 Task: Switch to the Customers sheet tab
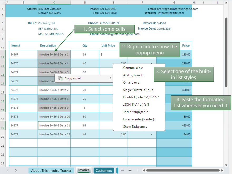tap(103, 171)
